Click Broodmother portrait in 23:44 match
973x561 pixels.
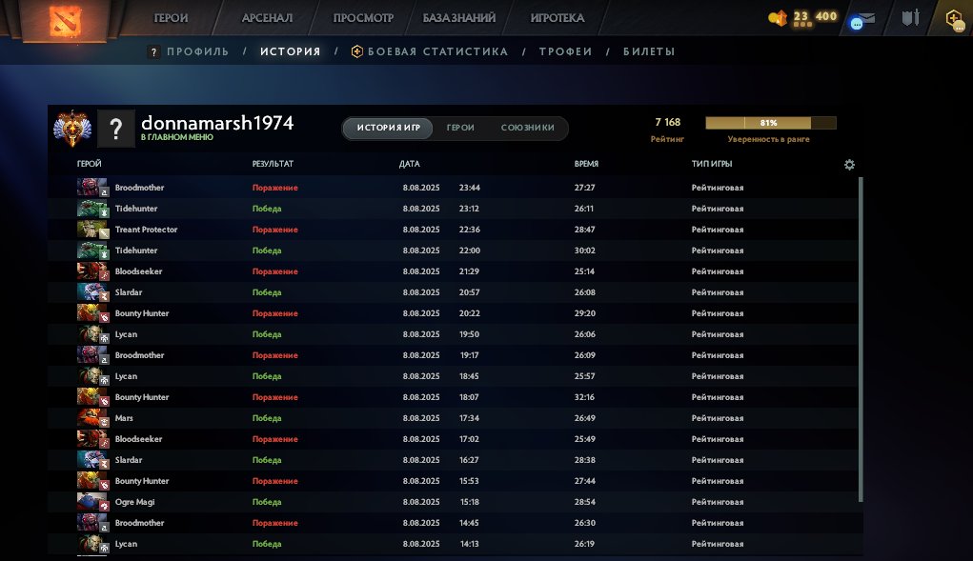[x=92, y=188]
